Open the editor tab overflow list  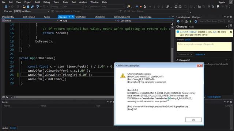[x=173, y=17]
